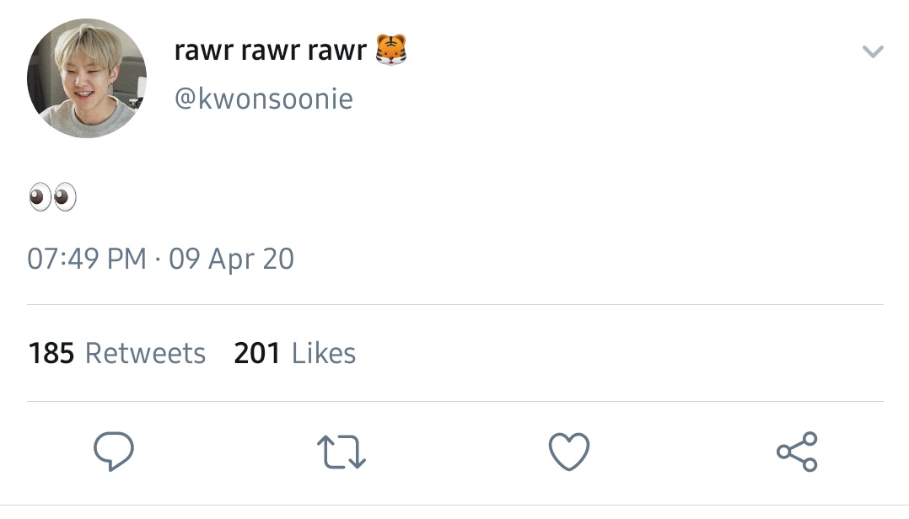Open tweet options with the chevron arrow
909x519 pixels.
tap(873, 51)
